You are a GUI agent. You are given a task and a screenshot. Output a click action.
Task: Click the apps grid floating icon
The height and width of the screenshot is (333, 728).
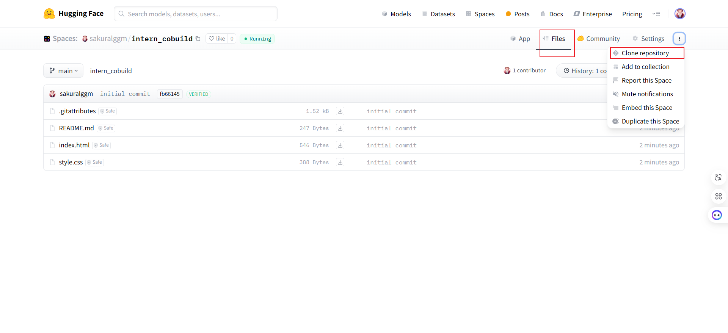718,196
